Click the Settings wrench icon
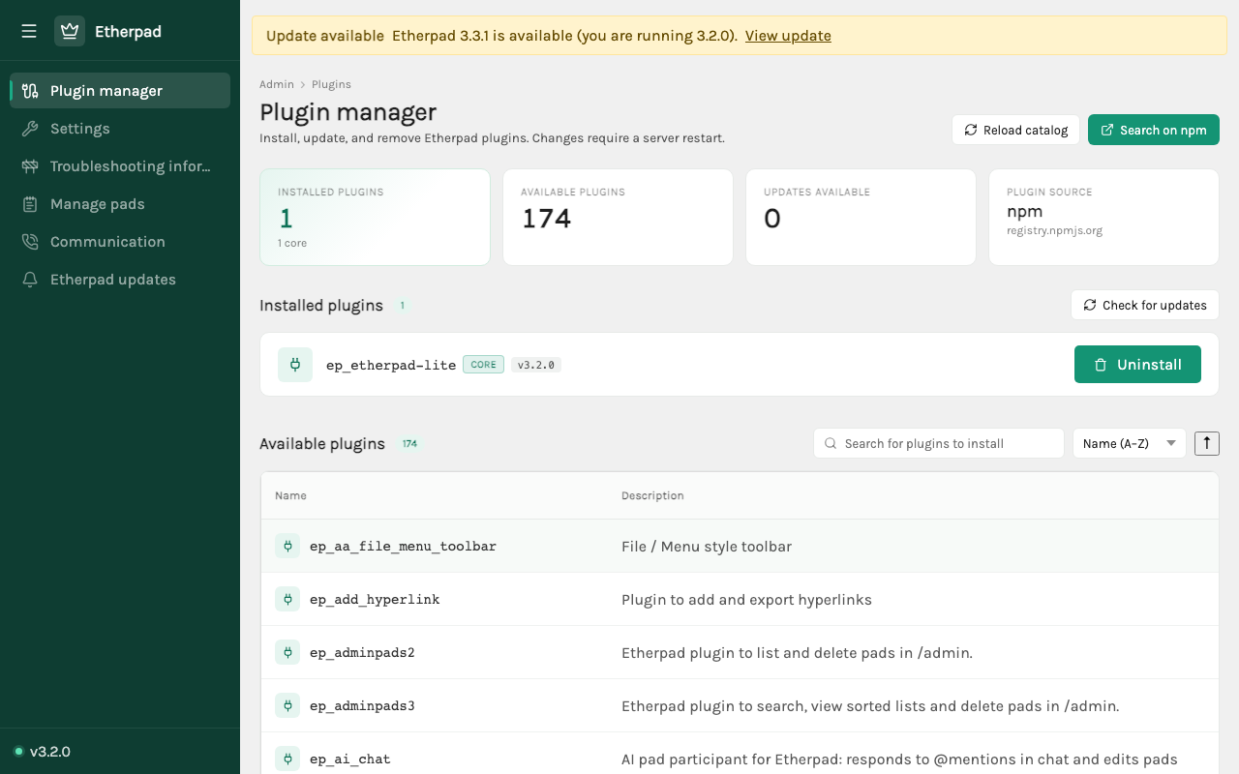Viewport: 1239px width, 774px height. tap(31, 129)
